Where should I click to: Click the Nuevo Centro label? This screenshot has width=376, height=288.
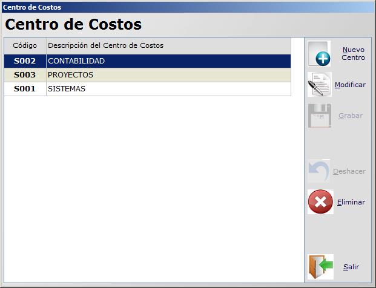[353, 54]
